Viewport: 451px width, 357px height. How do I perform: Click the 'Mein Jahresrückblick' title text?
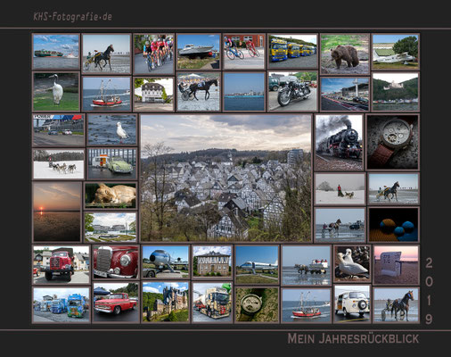click(353, 339)
